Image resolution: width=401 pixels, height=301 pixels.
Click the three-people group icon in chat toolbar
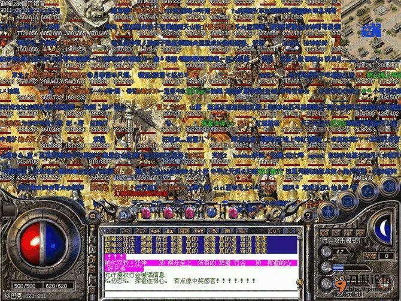click(x=155, y=231)
